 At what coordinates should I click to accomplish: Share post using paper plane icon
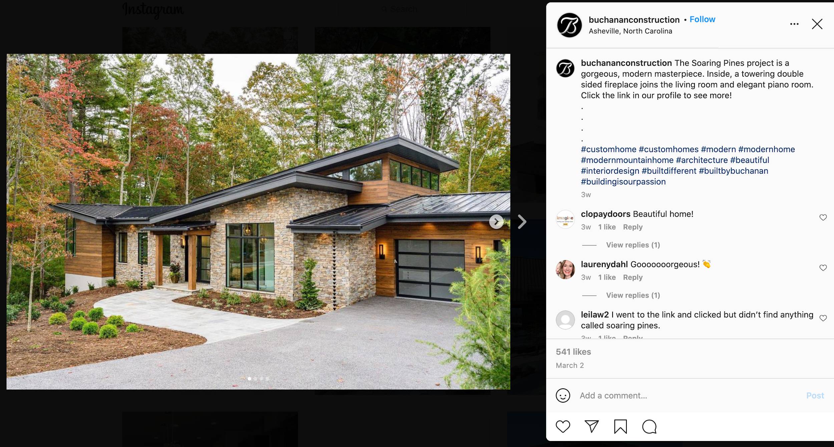[x=592, y=426]
